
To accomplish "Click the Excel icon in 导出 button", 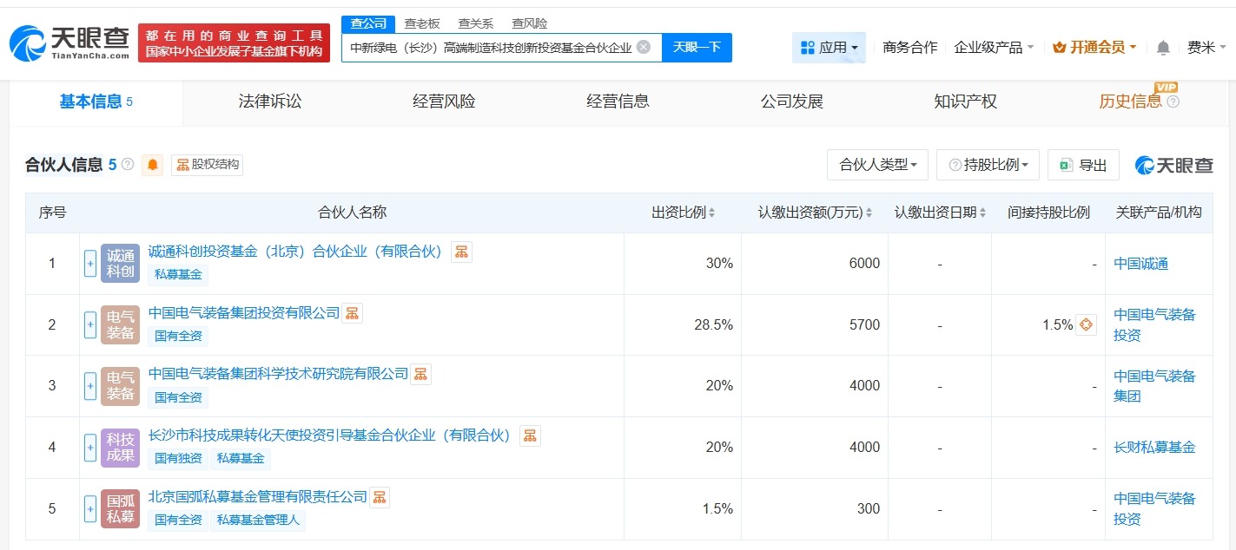I will pyautogui.click(x=1067, y=165).
